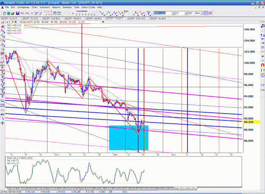
Task: Open the Edit menu
Action: click(x=13, y=7)
